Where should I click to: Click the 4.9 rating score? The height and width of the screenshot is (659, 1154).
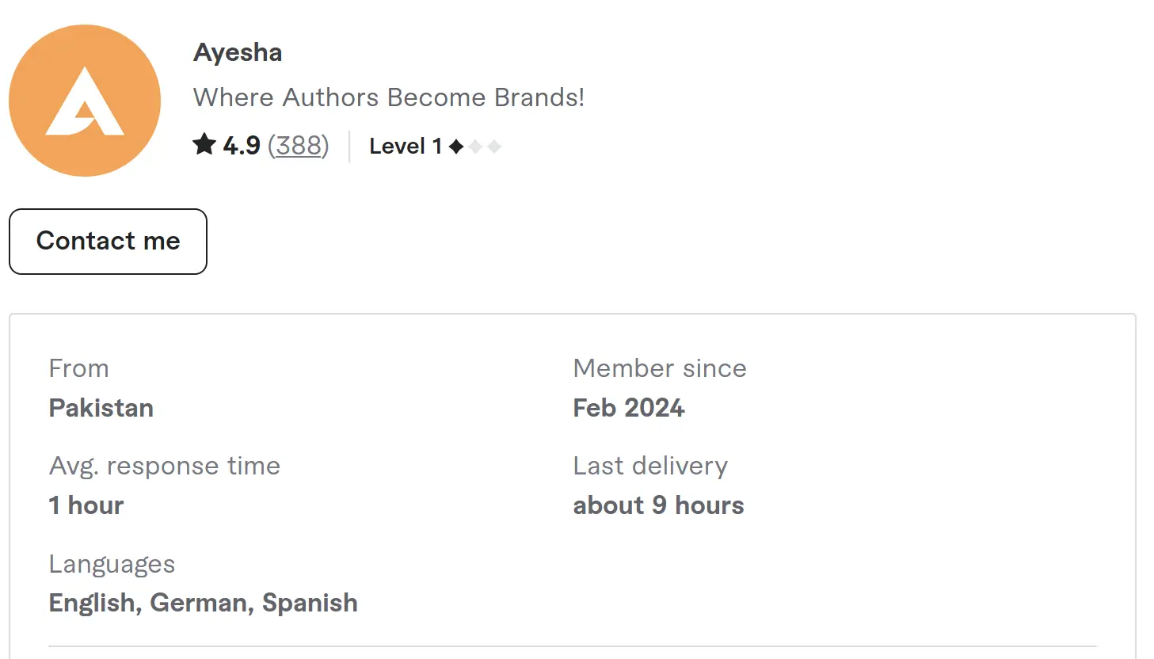242,146
